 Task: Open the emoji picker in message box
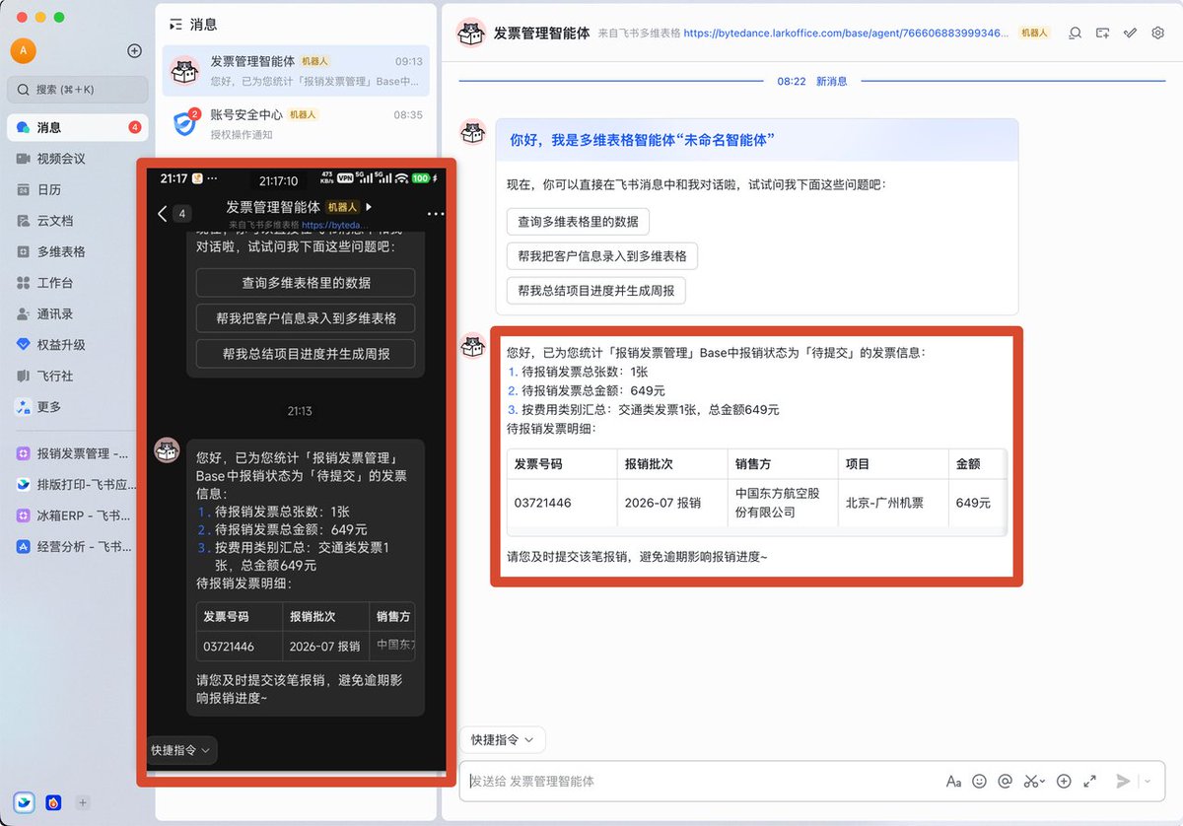click(979, 781)
